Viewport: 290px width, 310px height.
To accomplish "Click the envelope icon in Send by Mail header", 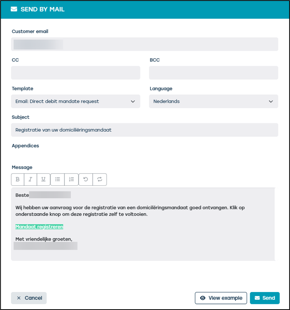I will pos(14,10).
